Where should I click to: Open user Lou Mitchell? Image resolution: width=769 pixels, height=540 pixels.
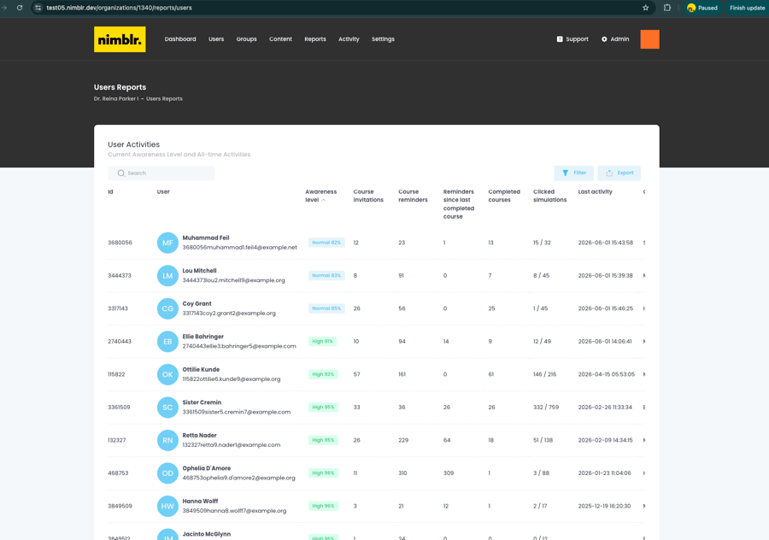pyautogui.click(x=200, y=271)
